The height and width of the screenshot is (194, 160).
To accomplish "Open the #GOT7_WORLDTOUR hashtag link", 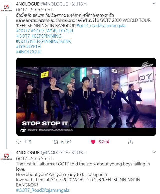I will [52, 31].
